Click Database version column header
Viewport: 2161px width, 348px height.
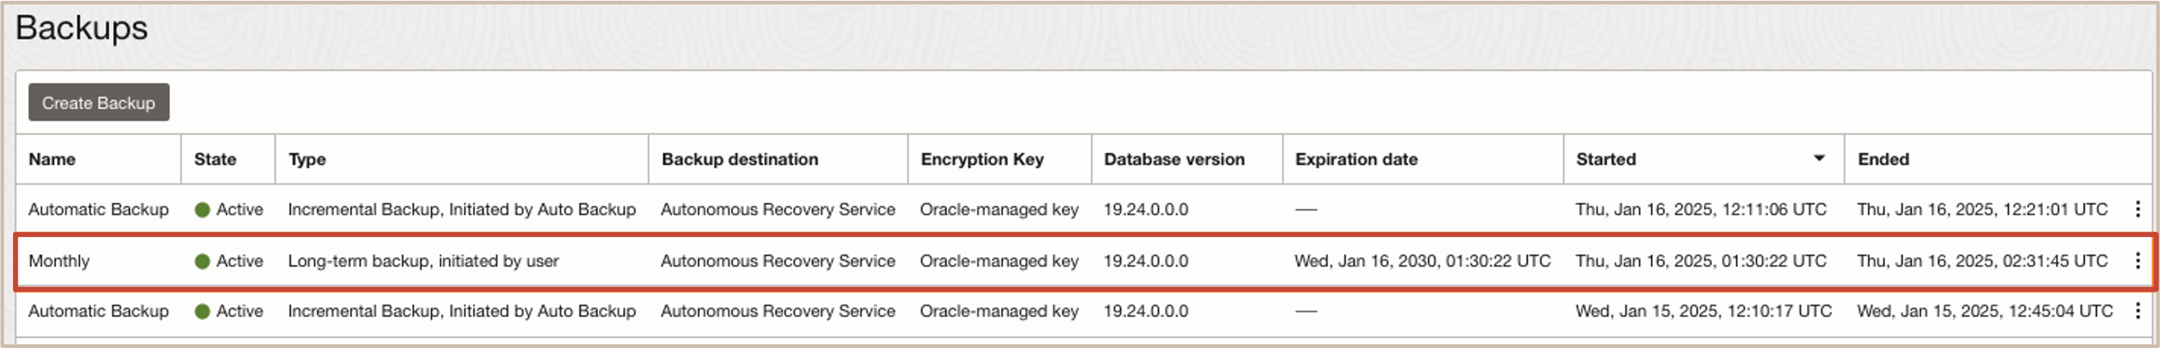point(1174,159)
